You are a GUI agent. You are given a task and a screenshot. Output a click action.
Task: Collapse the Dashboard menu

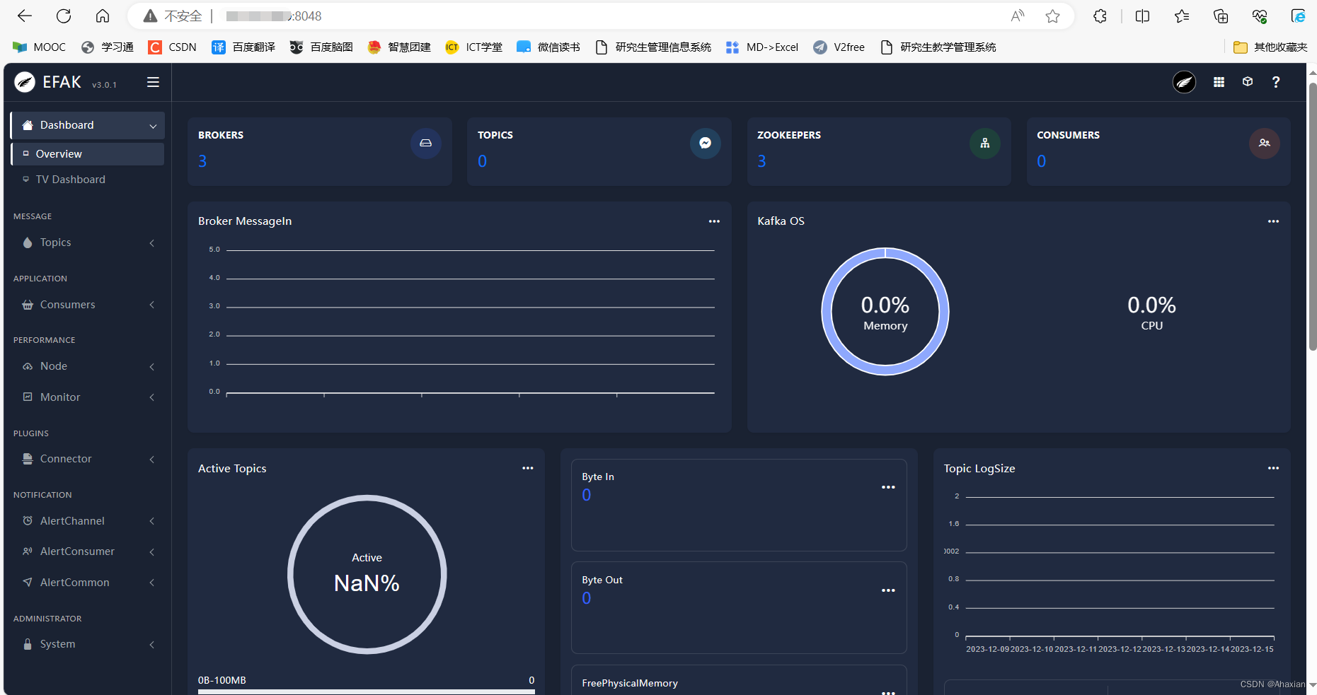pyautogui.click(x=88, y=125)
